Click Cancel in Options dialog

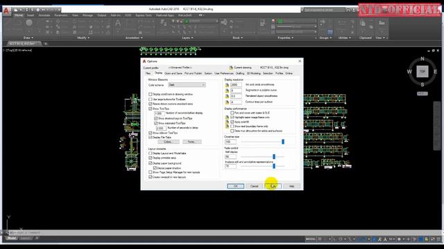click(x=255, y=186)
